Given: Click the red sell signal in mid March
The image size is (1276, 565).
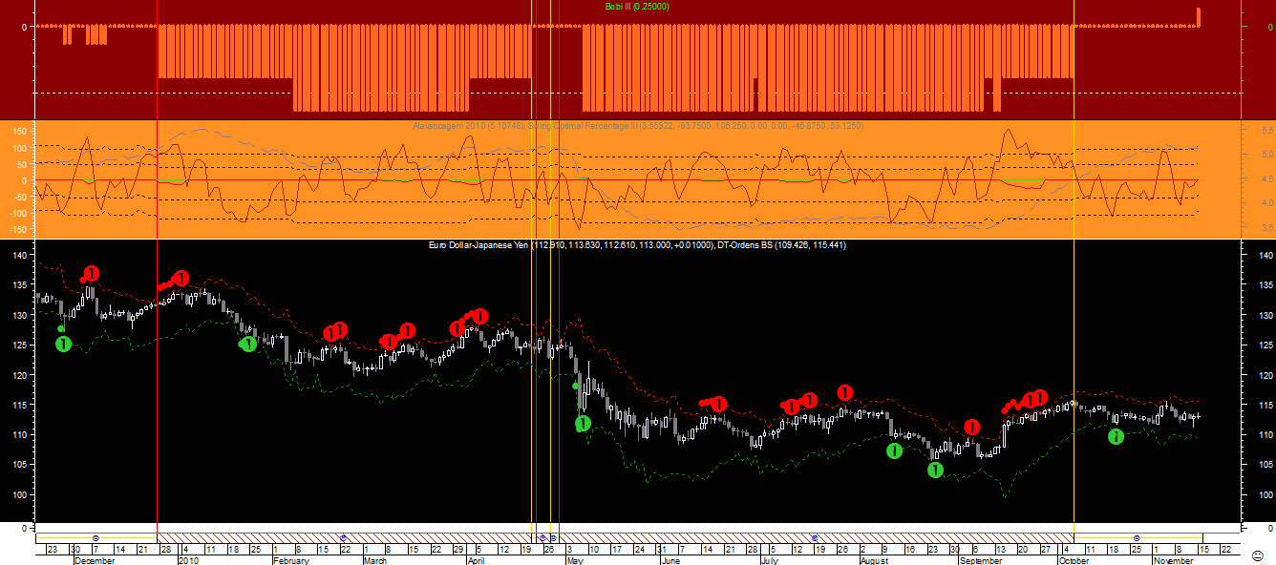Looking at the screenshot, I should 408,330.
